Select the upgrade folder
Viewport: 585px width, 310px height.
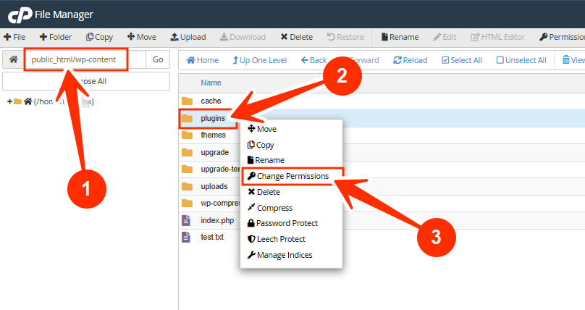(x=214, y=152)
